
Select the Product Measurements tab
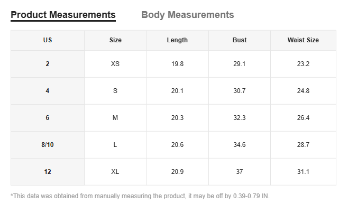pyautogui.click(x=63, y=15)
